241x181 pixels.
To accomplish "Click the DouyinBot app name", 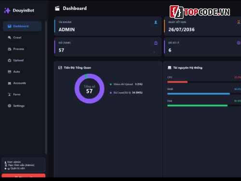I will (x=24, y=11).
